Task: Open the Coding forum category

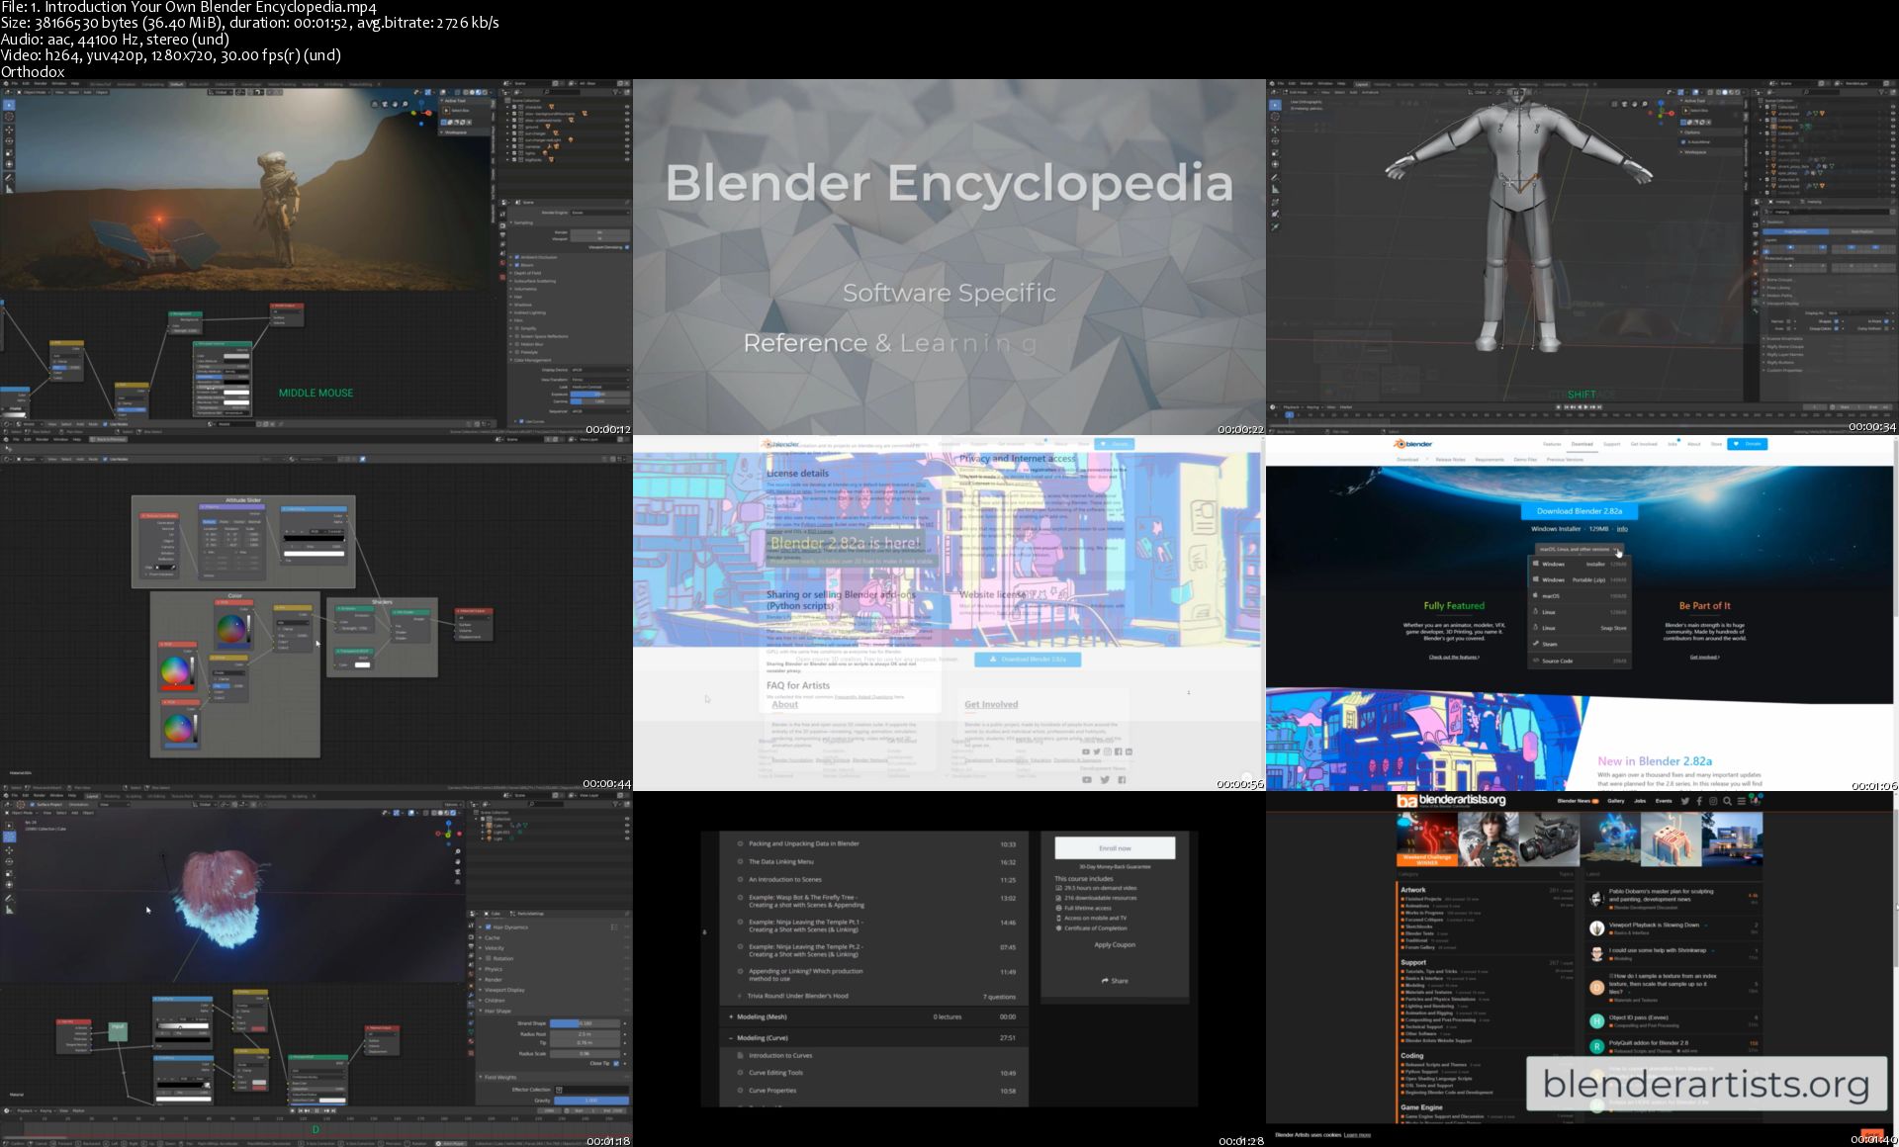Action: point(1411,1055)
